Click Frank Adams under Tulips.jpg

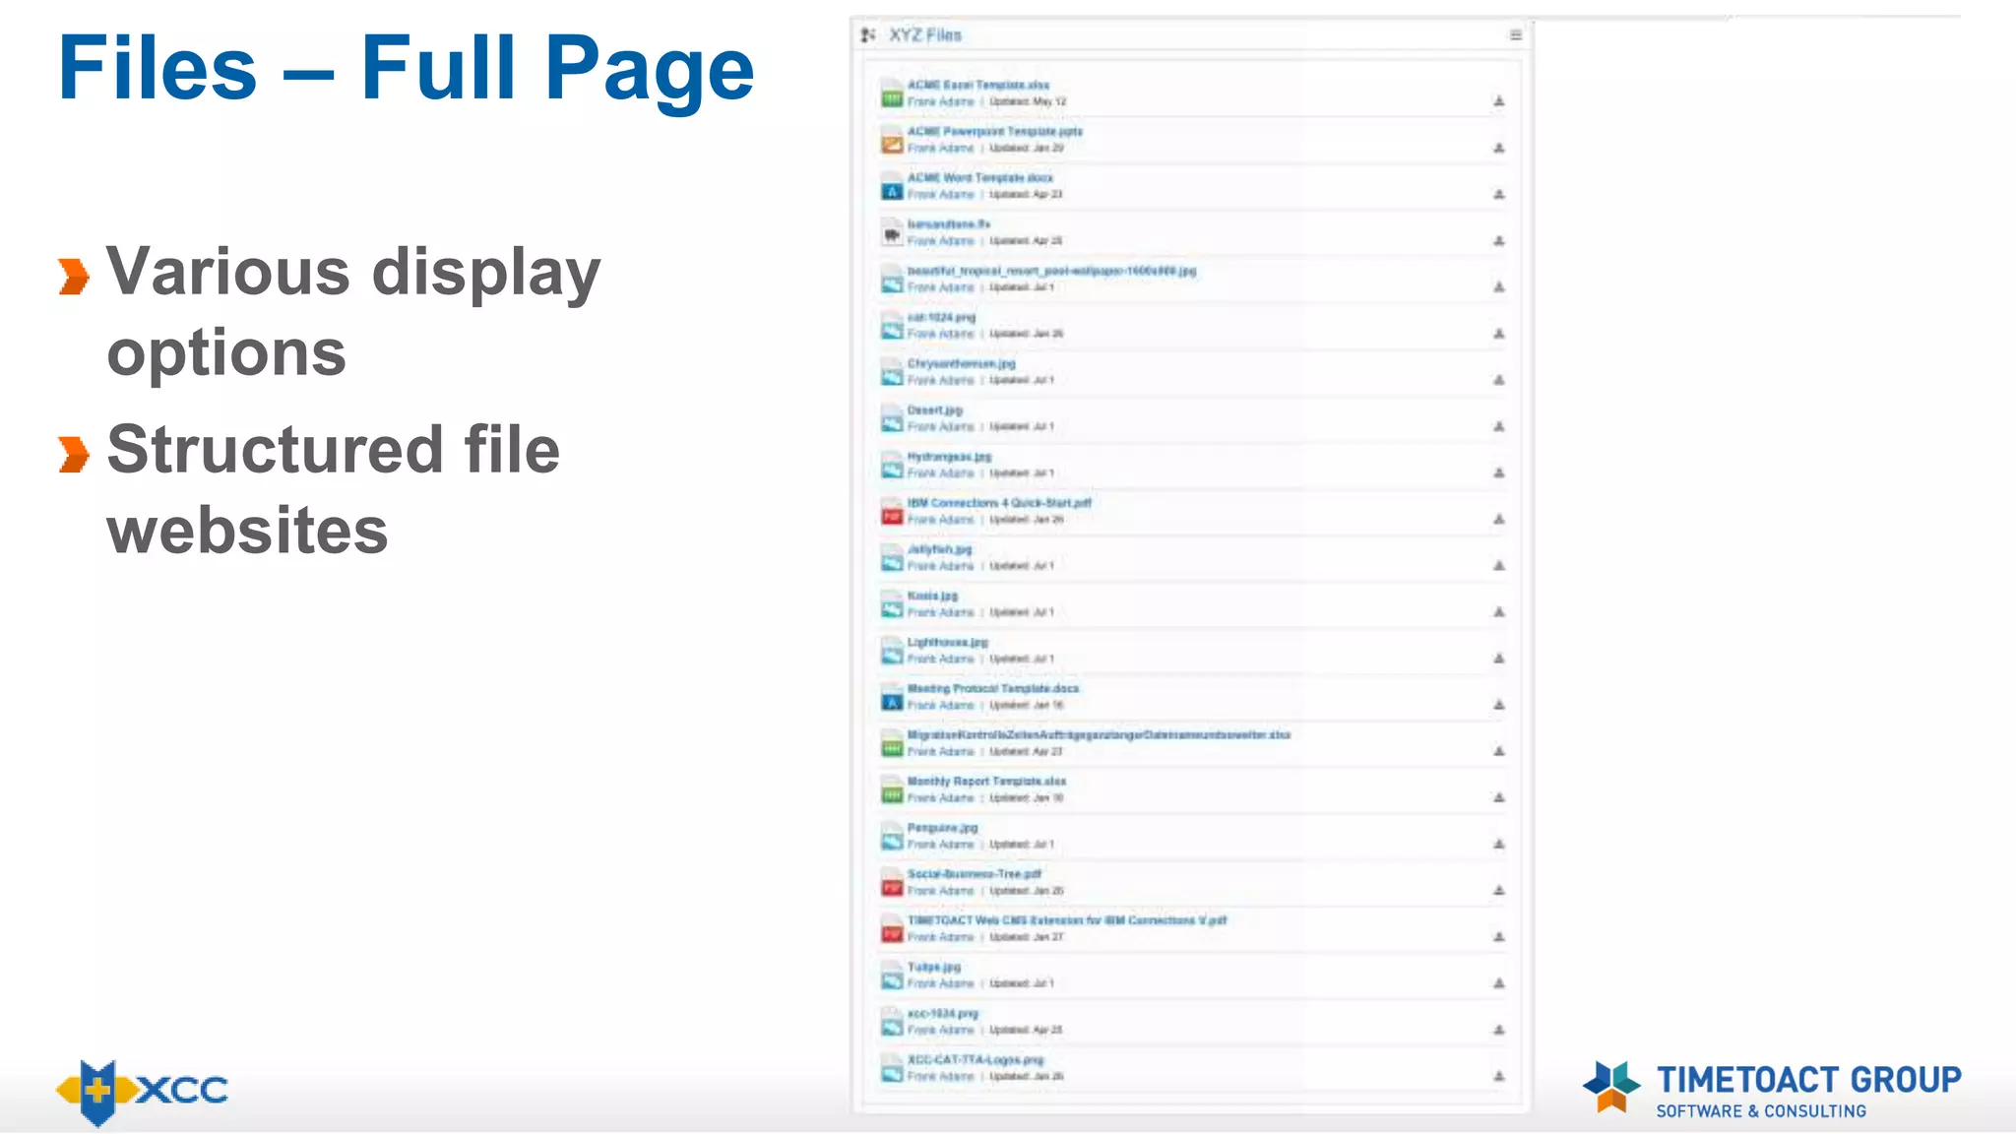(x=941, y=983)
